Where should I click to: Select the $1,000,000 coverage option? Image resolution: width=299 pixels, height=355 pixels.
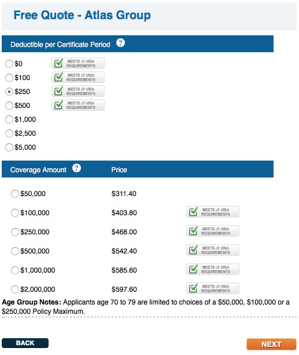click(15, 270)
